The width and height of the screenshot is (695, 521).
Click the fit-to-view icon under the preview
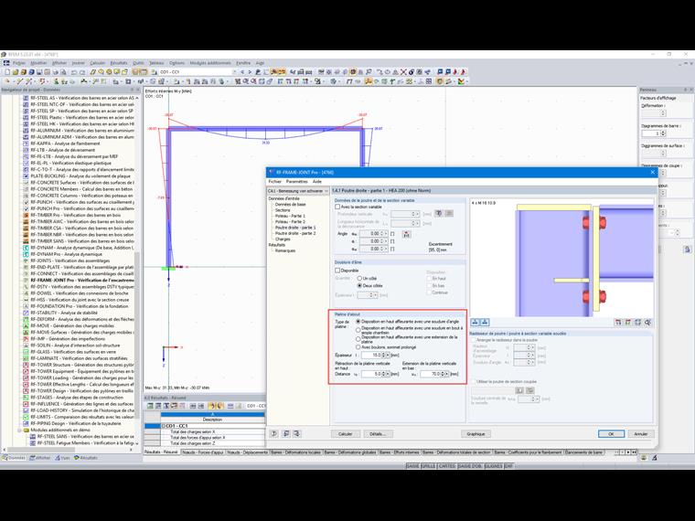point(637,323)
